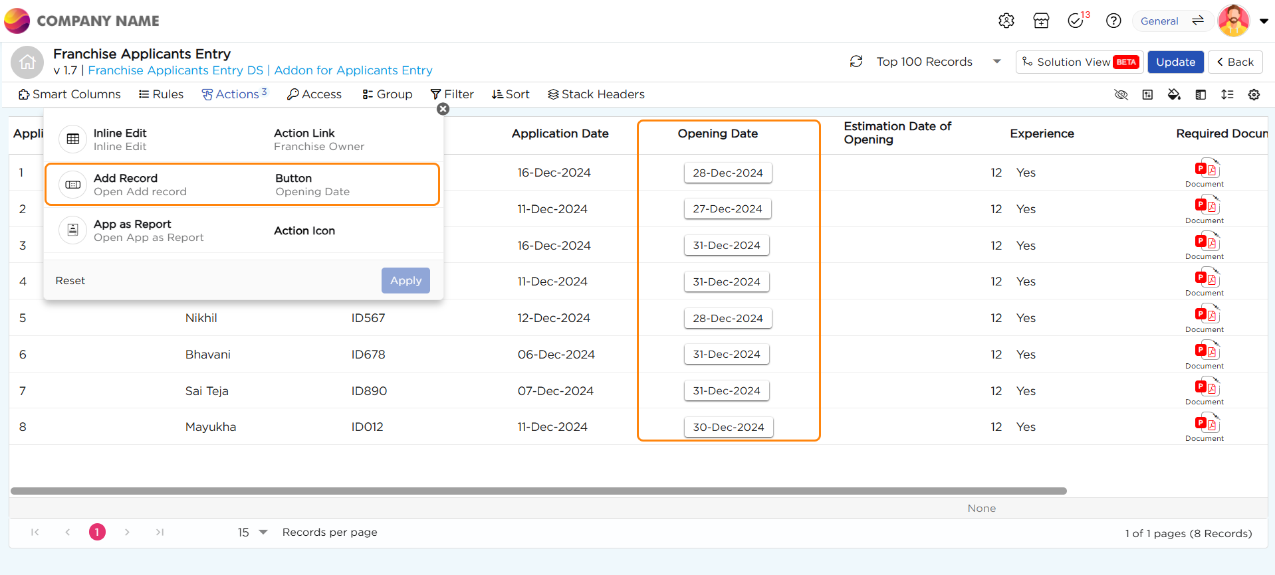Toggle hidden columns with crossed-eye icon
1275x575 pixels.
point(1121,94)
